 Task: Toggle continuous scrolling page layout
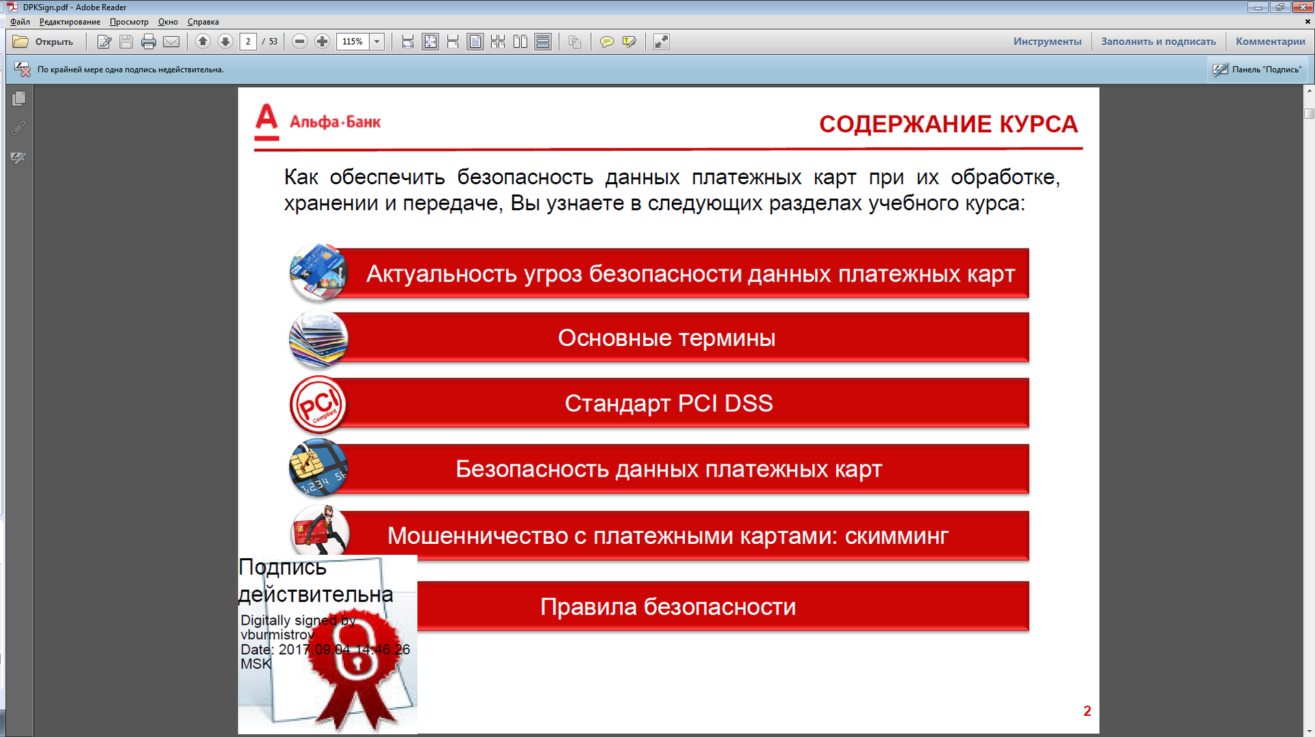pyautogui.click(x=542, y=42)
